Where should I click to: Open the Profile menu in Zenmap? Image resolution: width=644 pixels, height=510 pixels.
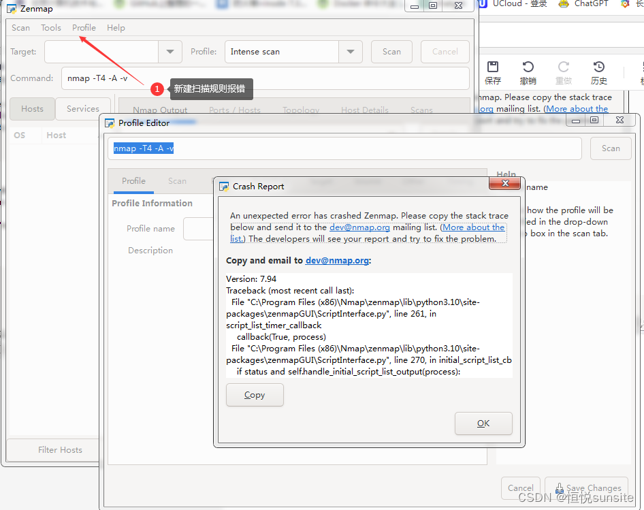coord(84,27)
